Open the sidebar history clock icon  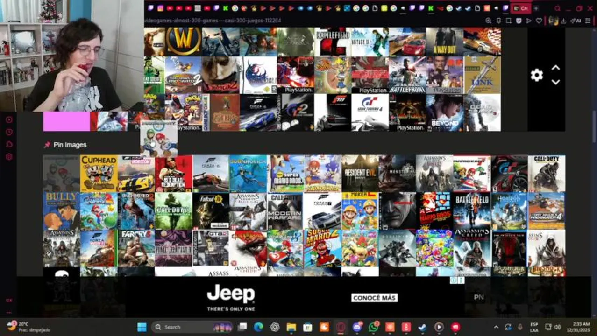(9, 132)
